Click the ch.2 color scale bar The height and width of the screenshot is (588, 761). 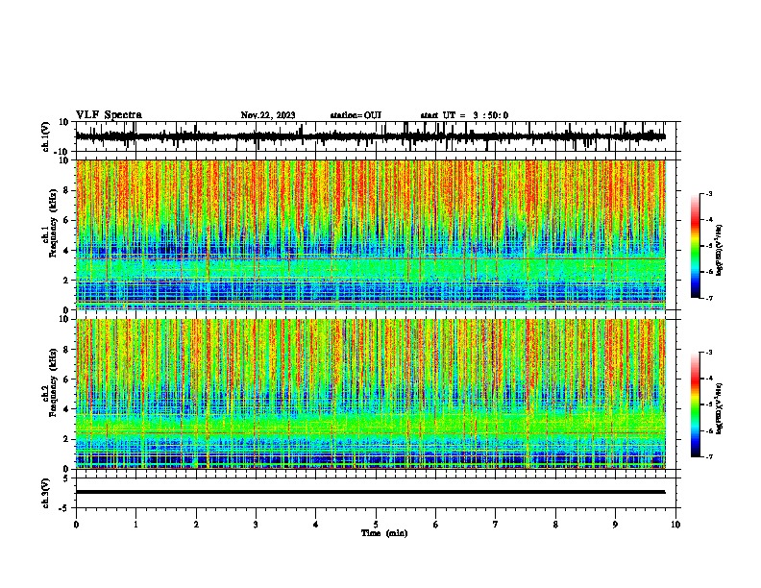tap(696, 404)
